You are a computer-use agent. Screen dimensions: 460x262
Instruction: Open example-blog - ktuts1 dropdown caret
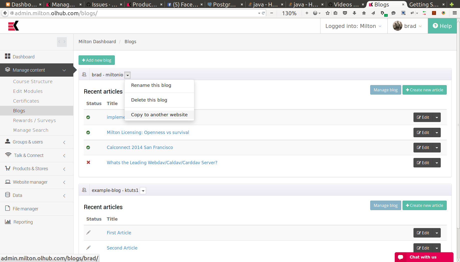coord(143,190)
